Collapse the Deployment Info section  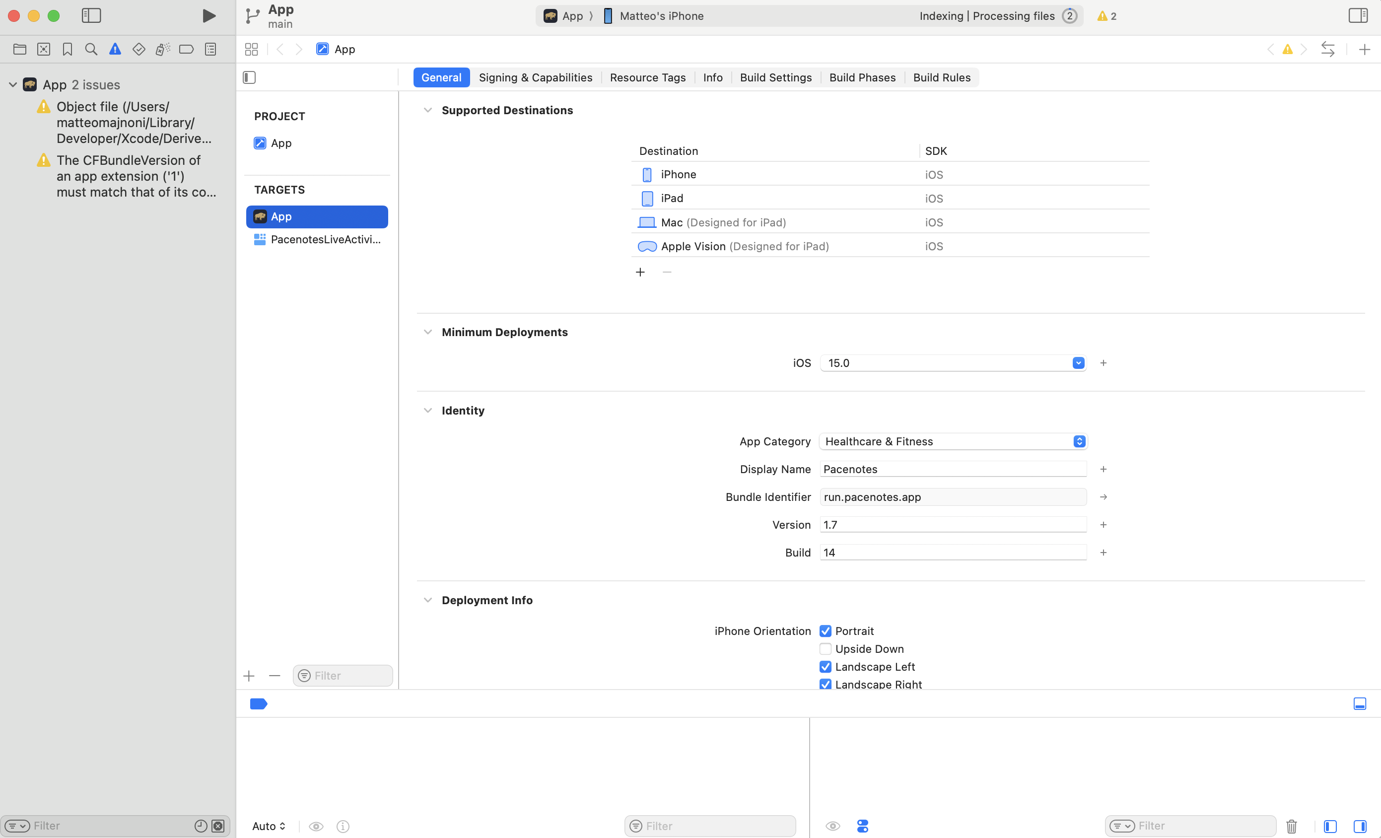click(x=427, y=600)
